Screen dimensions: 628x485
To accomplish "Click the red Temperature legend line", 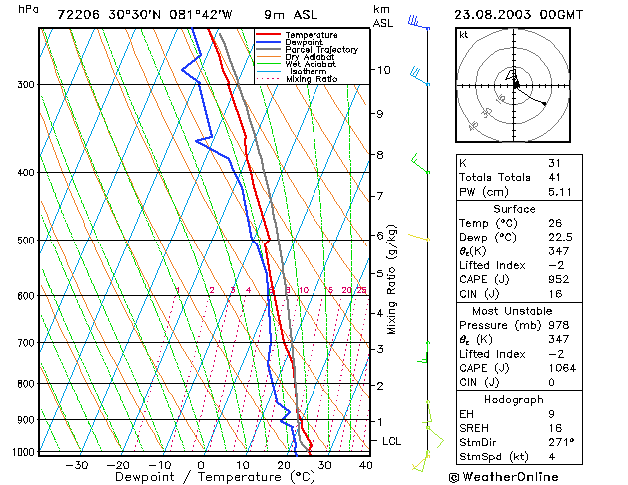I will pyautogui.click(x=268, y=34).
